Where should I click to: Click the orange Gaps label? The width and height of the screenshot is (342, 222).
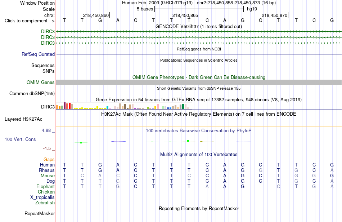[x=49, y=160]
